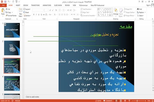Open the Select dropdown in Editing
The width and height of the screenshot is (154, 102).
pos(140,16)
